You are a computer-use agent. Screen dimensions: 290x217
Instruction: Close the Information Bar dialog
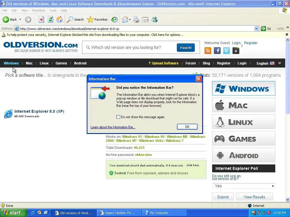click(x=199, y=79)
